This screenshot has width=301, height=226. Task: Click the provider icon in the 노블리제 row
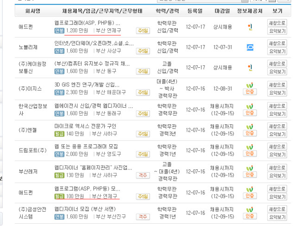250,47
